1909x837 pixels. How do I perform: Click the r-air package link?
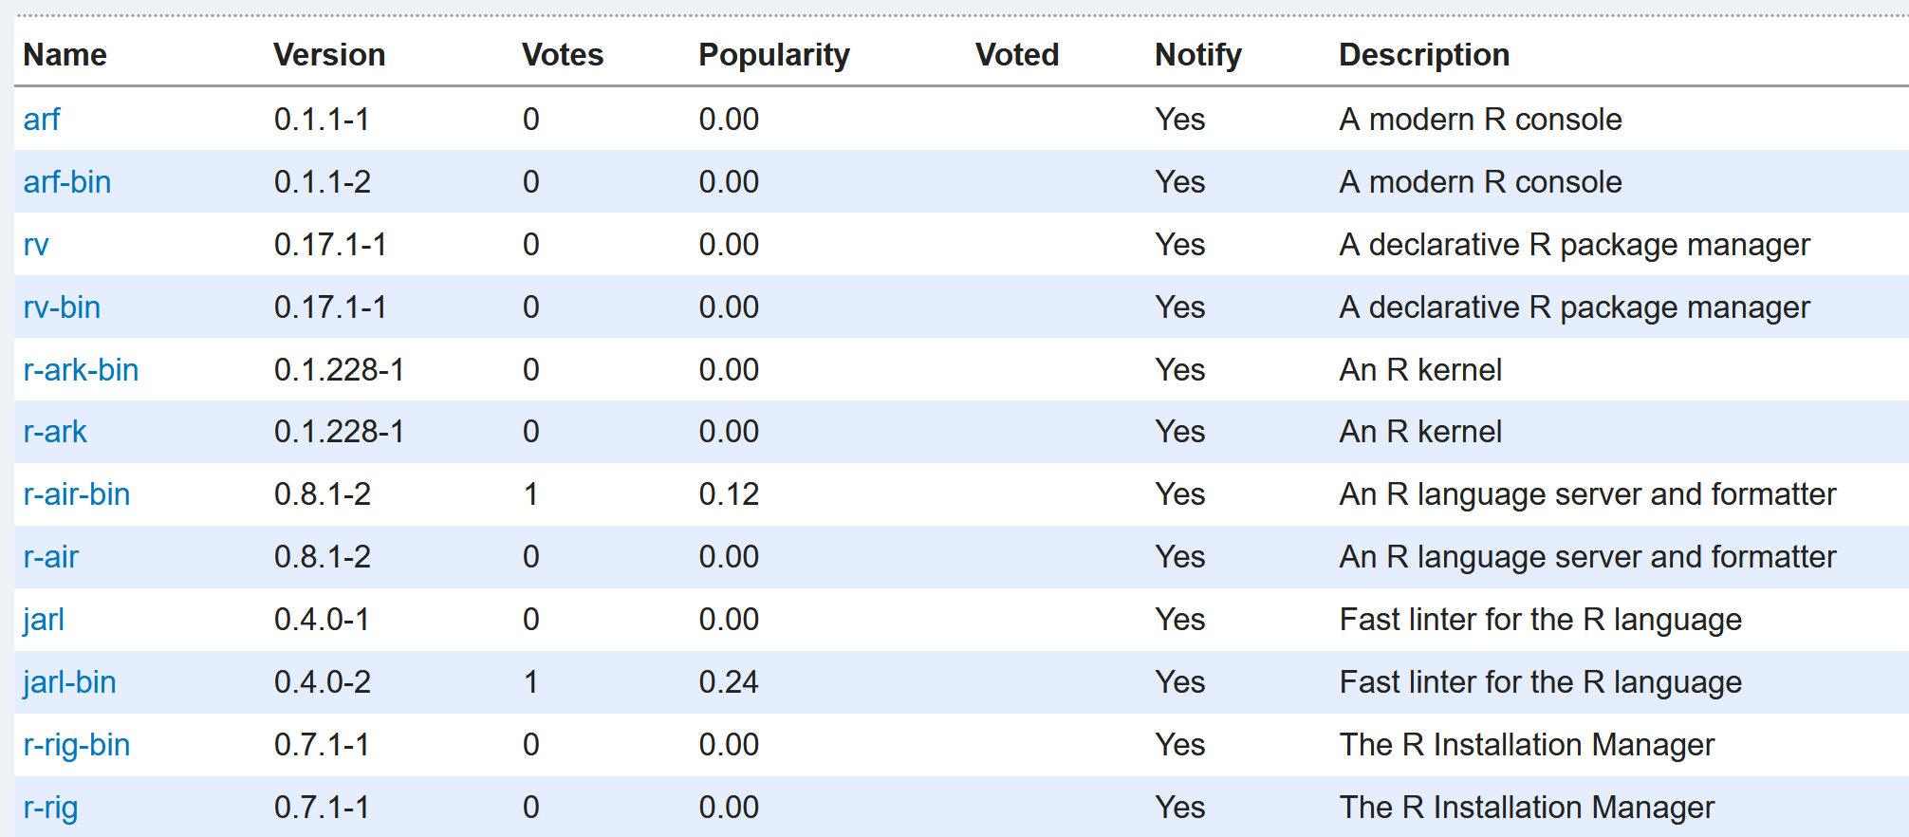tap(51, 557)
